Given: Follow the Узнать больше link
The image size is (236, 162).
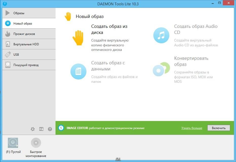Looking at the screenshot, I should [192, 128].
